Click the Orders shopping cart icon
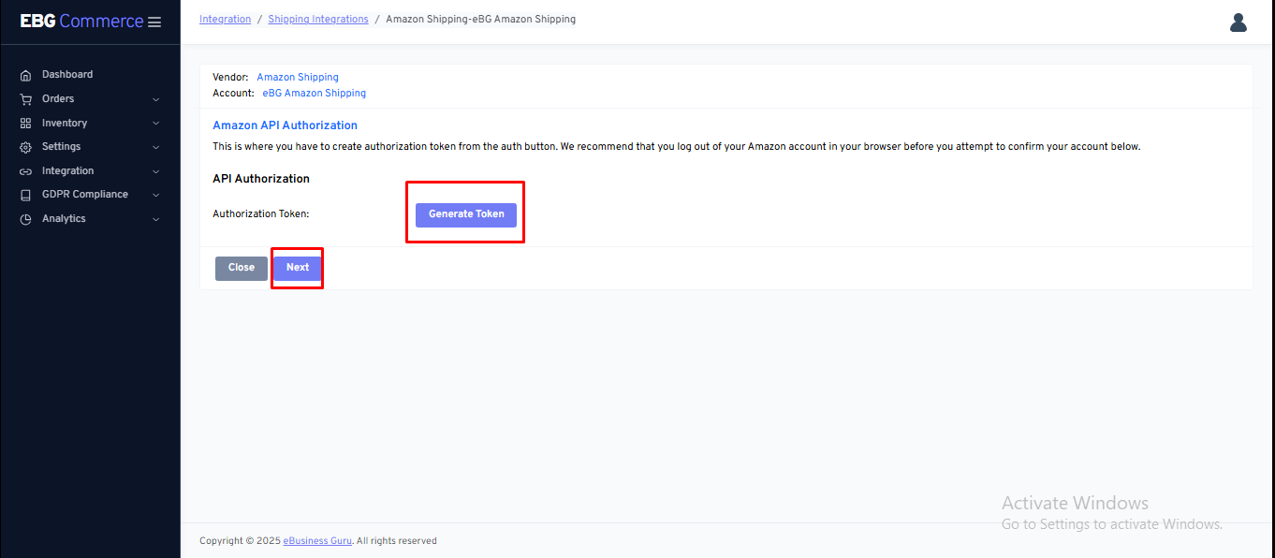1275x558 pixels. coord(25,99)
